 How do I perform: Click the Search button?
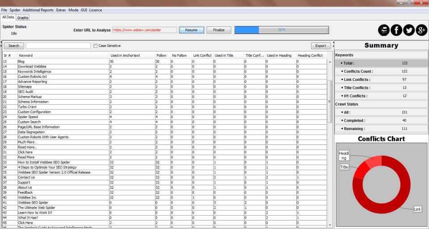pos(14,46)
